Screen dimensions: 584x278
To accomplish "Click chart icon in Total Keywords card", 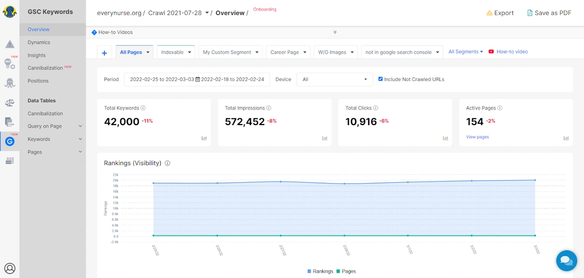I will coord(204,138).
